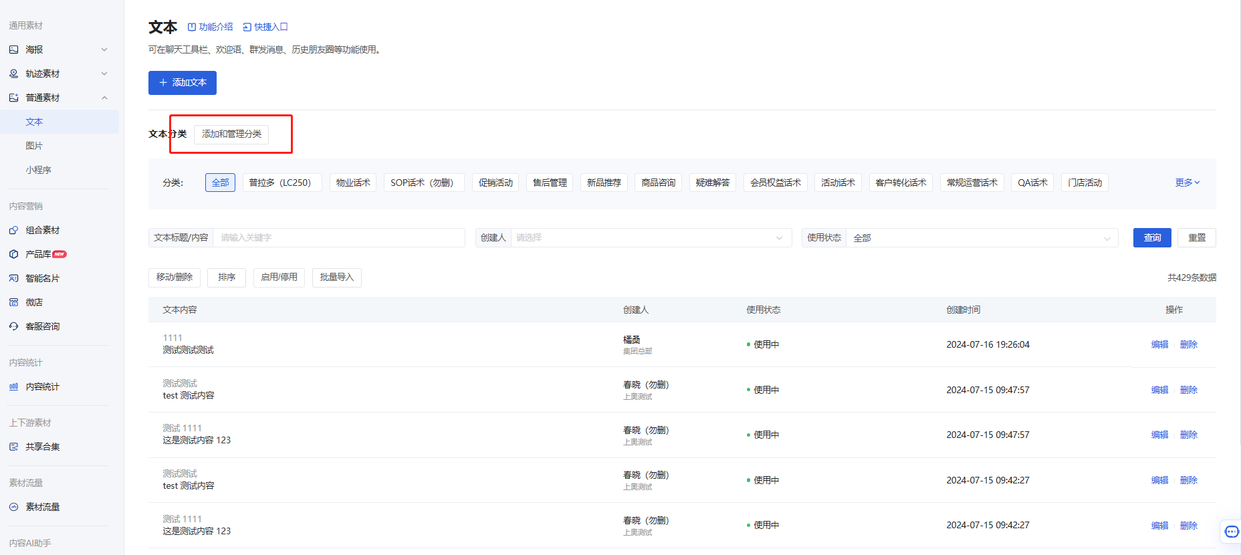Click the 排序 button
The width and height of the screenshot is (1241, 555).
click(x=227, y=277)
